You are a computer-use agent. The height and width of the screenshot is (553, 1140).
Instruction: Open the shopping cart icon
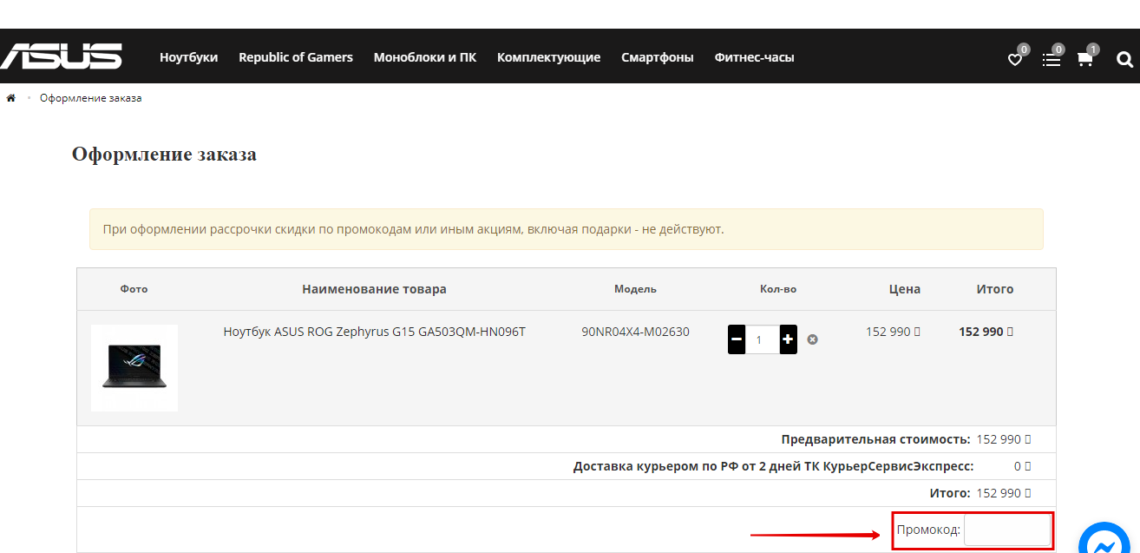(x=1084, y=59)
